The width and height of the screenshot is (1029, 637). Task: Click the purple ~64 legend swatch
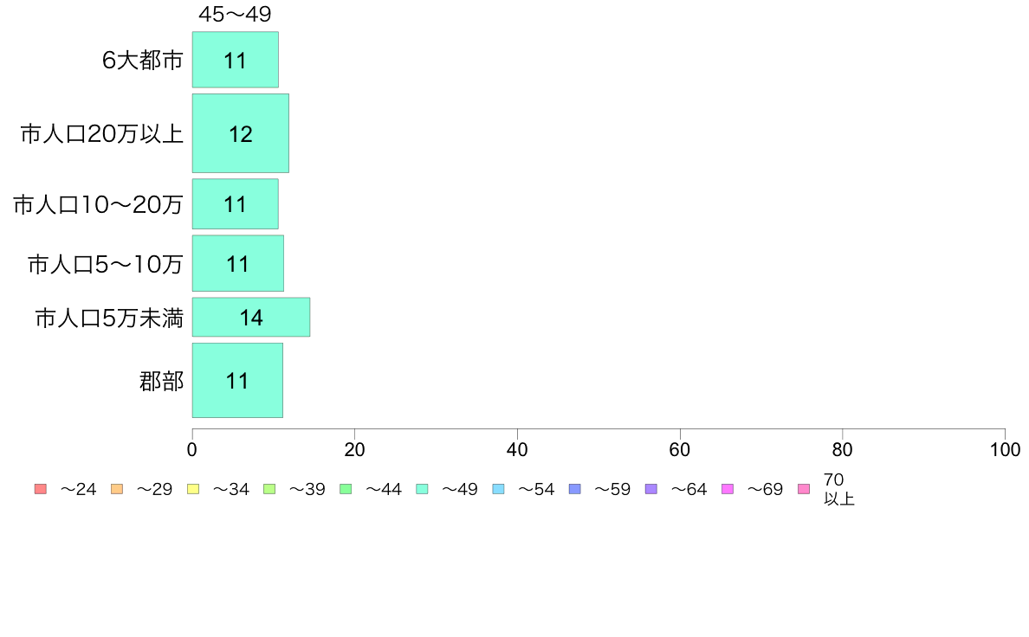tap(651, 489)
